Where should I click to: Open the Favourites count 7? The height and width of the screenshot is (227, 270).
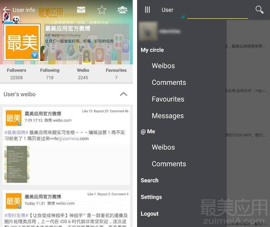pyautogui.click(x=116, y=74)
